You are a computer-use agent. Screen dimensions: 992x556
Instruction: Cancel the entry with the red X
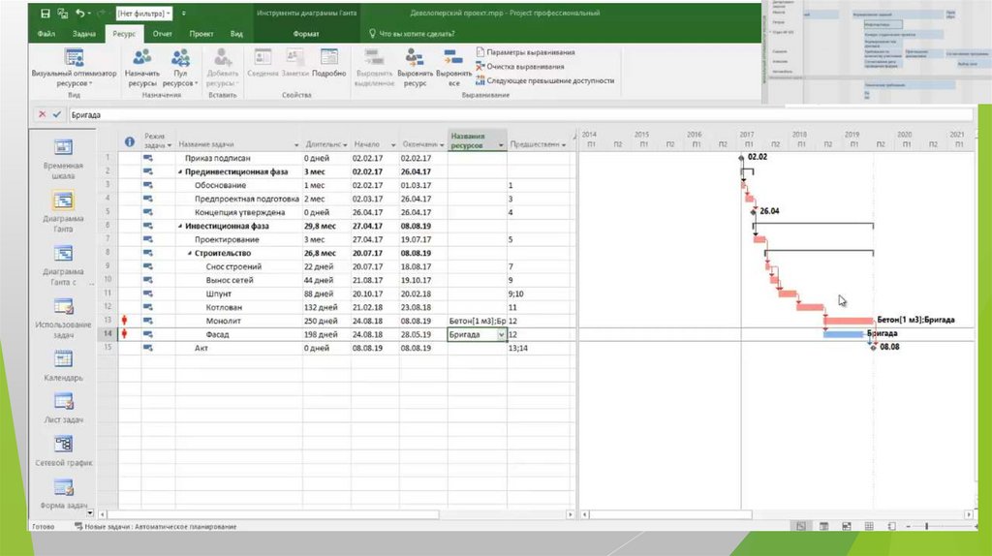point(42,114)
